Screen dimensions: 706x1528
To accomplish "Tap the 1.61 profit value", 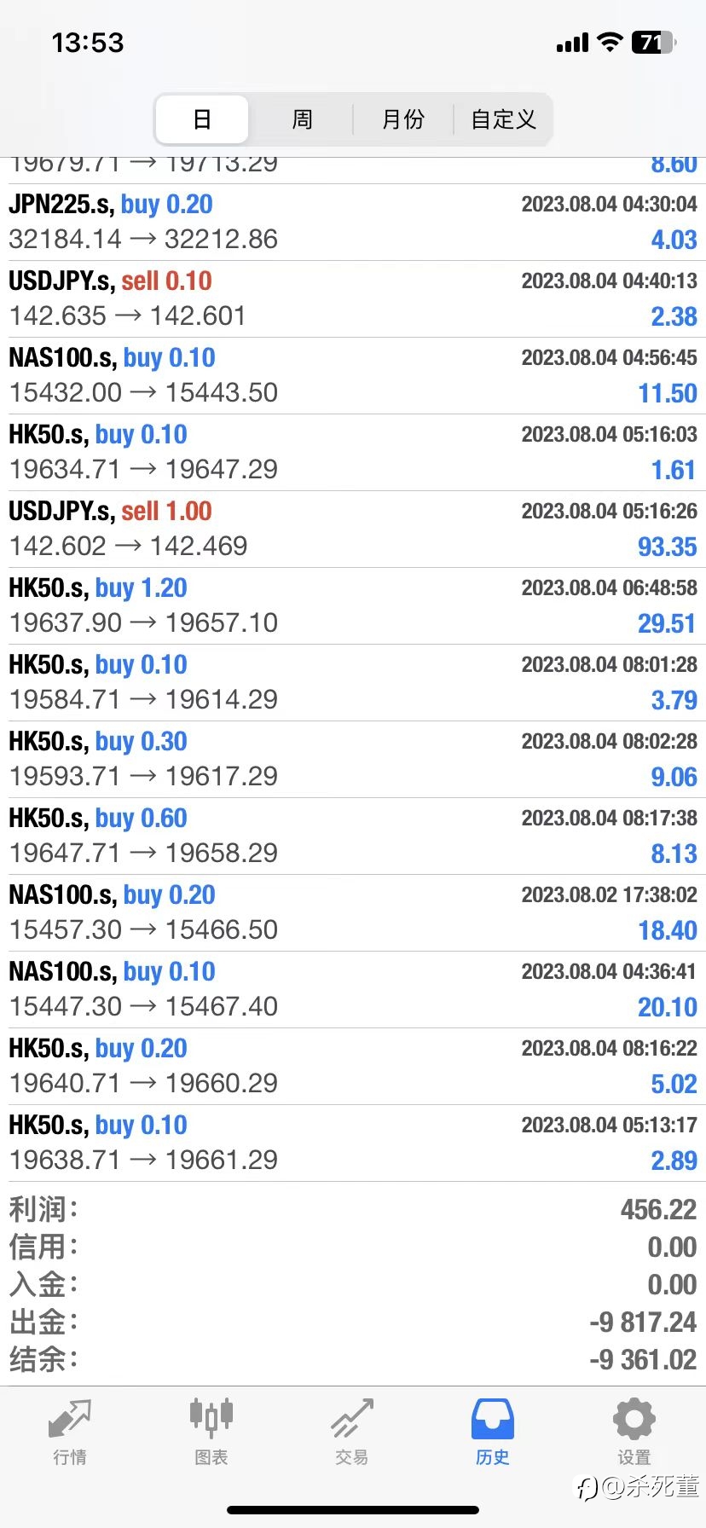I will pyautogui.click(x=674, y=470).
